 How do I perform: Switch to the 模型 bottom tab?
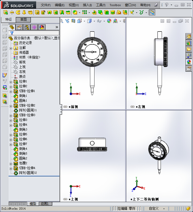pyautogui.click(x=33, y=204)
